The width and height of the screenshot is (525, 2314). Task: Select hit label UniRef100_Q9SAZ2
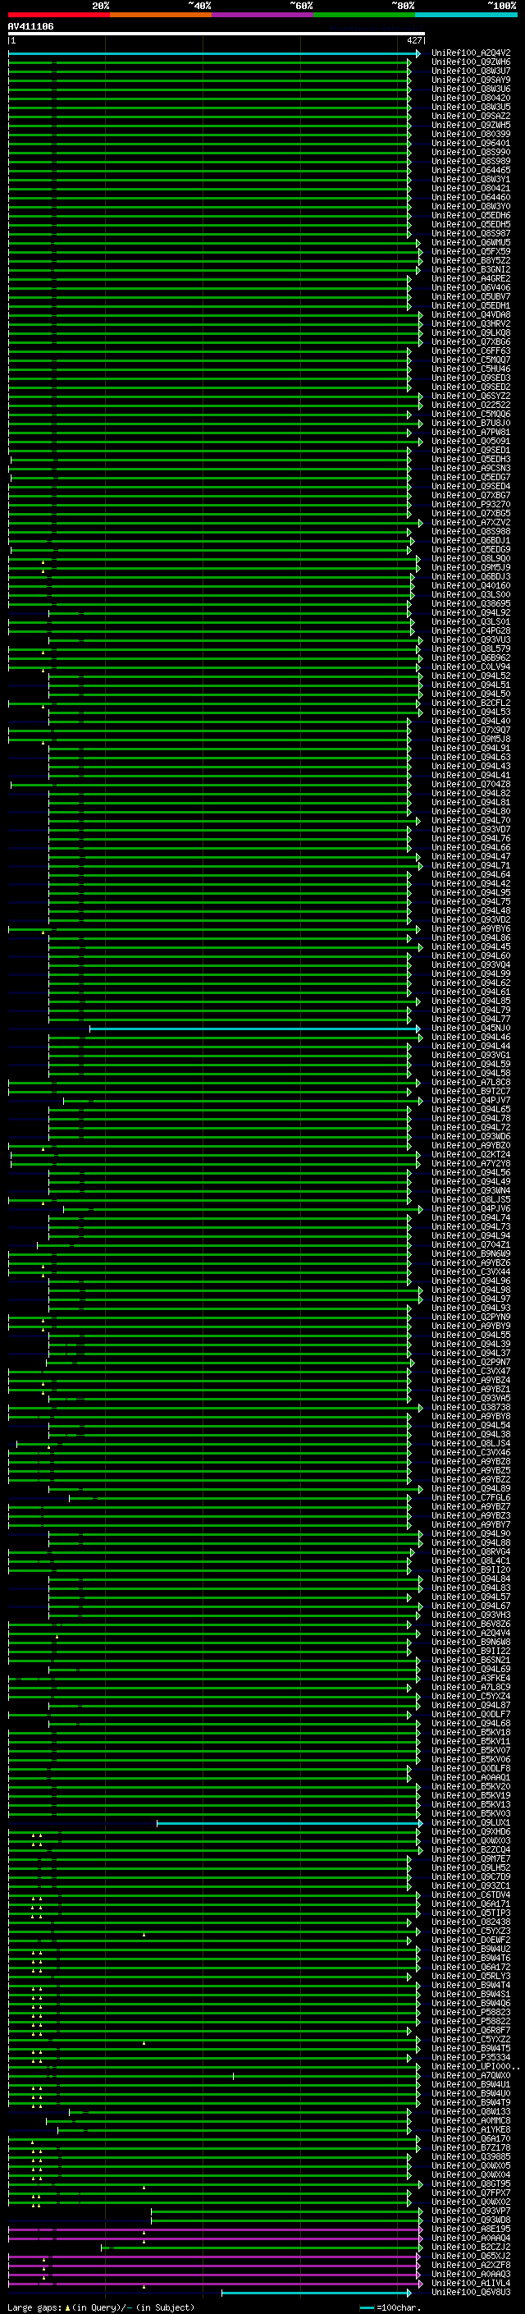click(471, 116)
